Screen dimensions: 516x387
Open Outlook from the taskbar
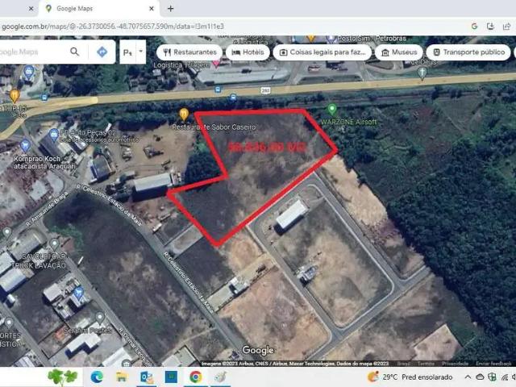(x=147, y=377)
